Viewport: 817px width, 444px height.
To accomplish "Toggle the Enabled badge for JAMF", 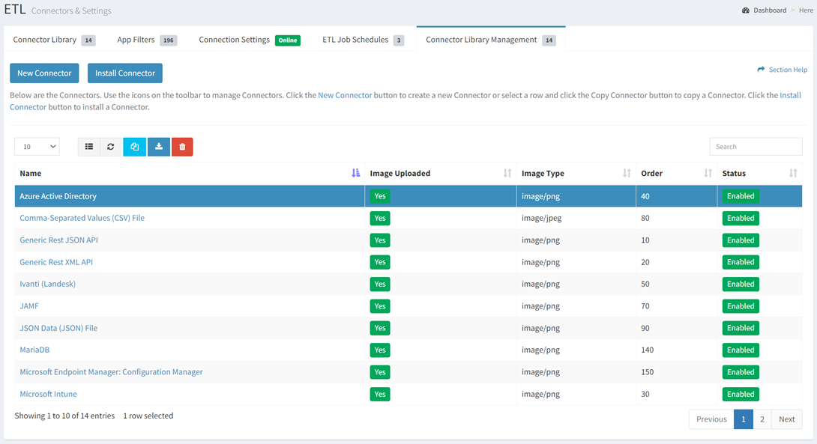I will pos(741,305).
